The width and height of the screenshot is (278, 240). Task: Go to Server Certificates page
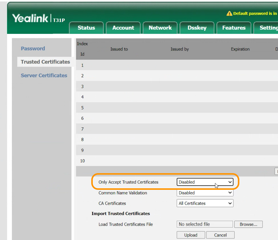pyautogui.click(x=44, y=75)
